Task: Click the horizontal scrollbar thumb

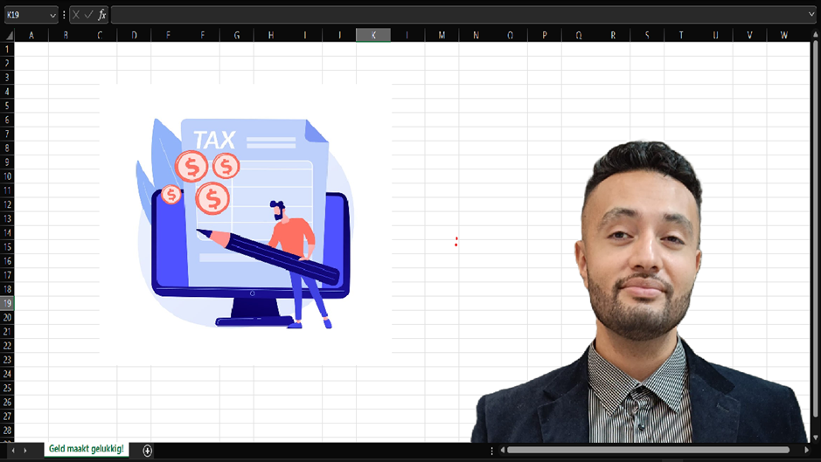Action: [647, 450]
